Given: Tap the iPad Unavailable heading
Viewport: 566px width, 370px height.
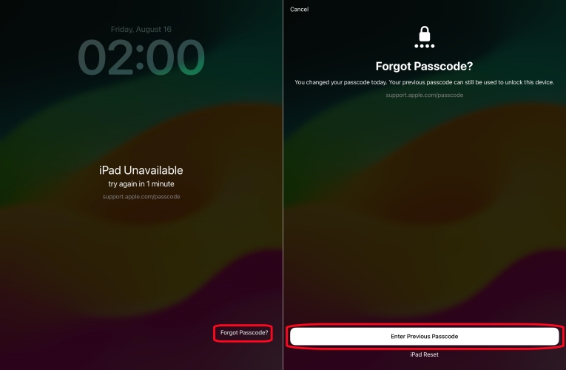Looking at the screenshot, I should (x=141, y=170).
